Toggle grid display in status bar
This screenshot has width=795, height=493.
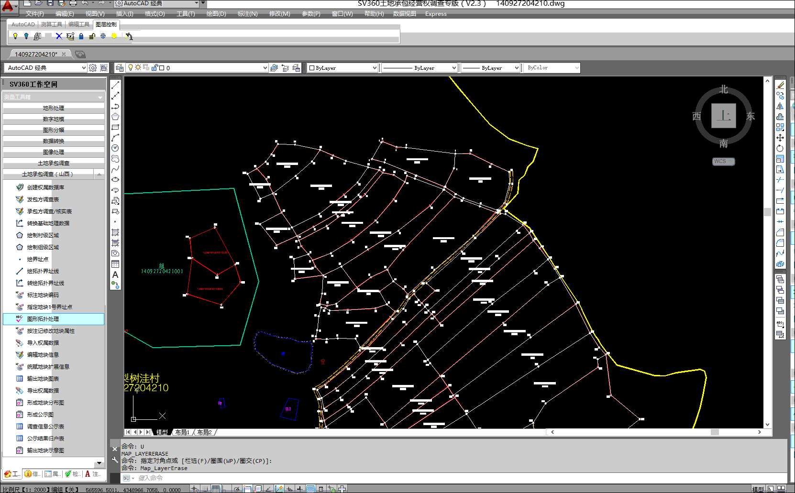coord(216,489)
